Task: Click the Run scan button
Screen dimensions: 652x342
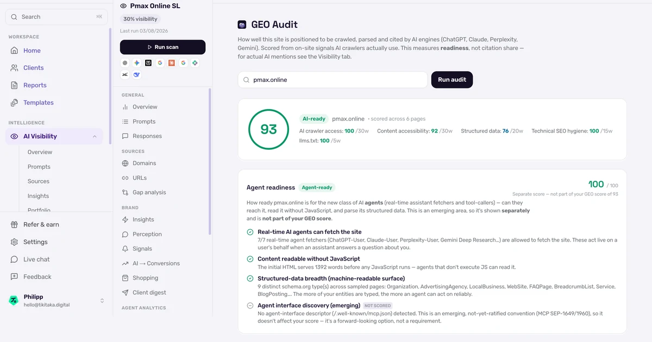Action: (162, 47)
